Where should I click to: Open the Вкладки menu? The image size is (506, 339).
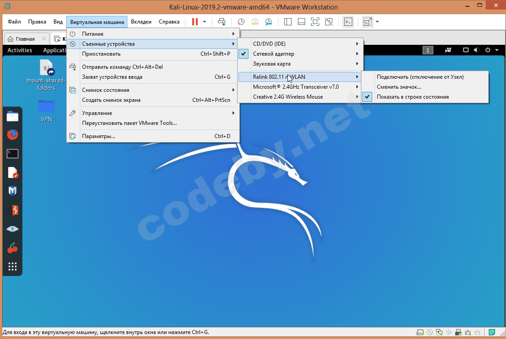click(141, 22)
